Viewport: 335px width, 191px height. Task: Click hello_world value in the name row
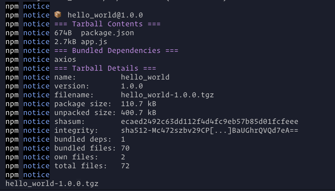click(145, 77)
